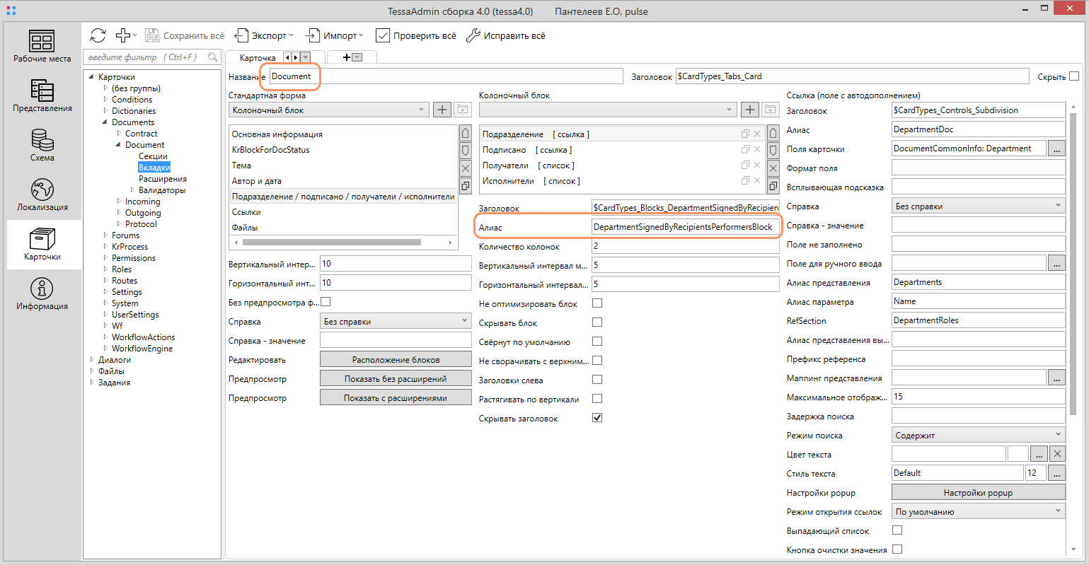
Task: Click the Цвет текста color swatch
Action: [x=1018, y=454]
